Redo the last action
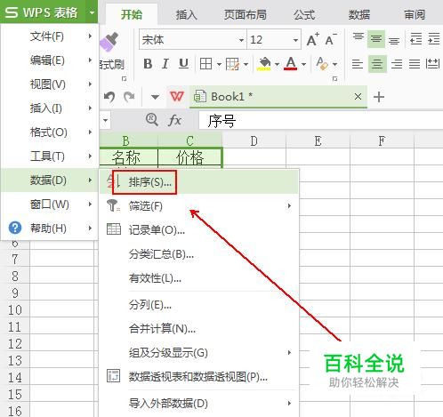443x417 pixels. 129,97
